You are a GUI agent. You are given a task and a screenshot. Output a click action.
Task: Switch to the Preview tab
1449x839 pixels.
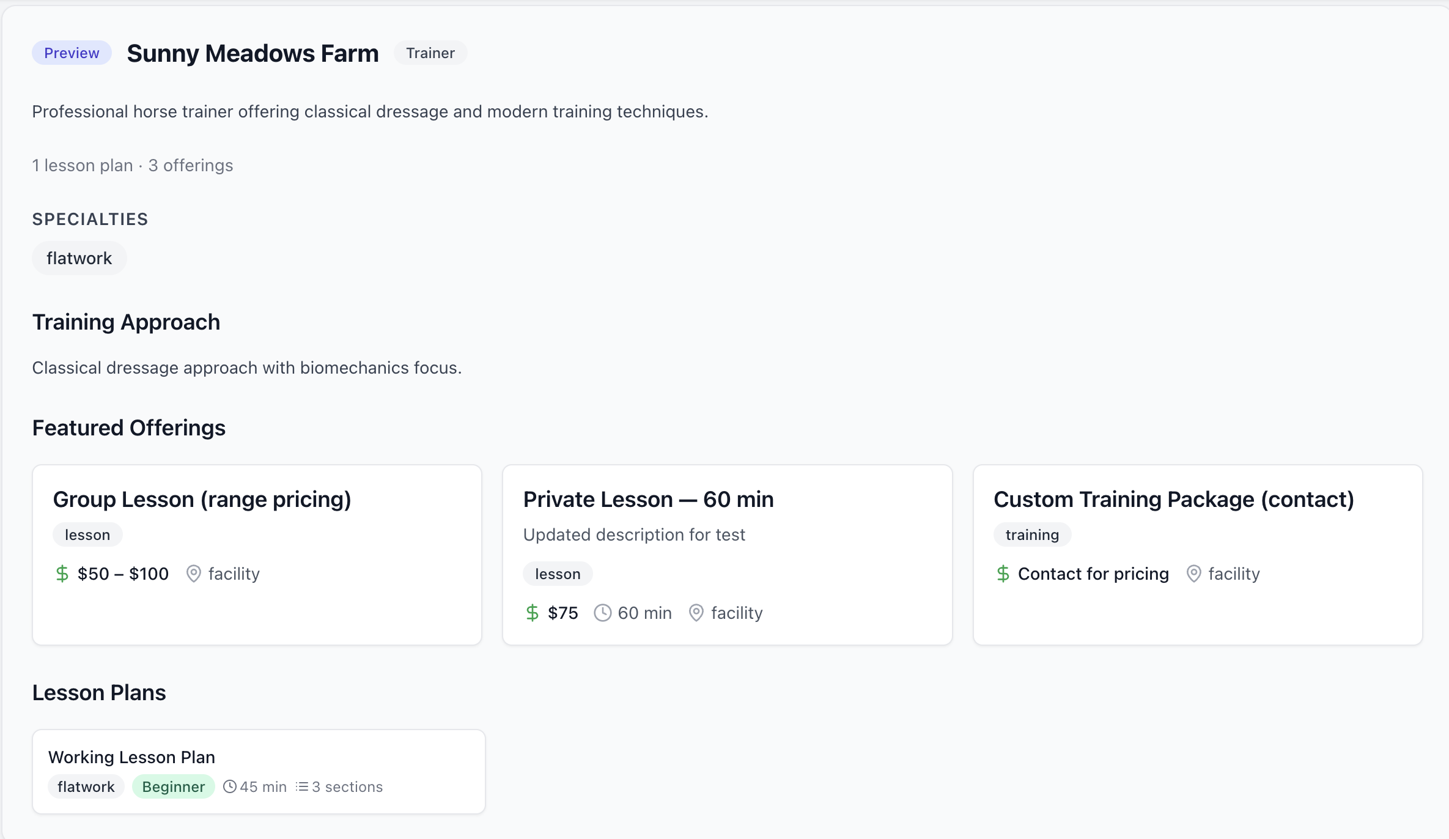pos(71,53)
